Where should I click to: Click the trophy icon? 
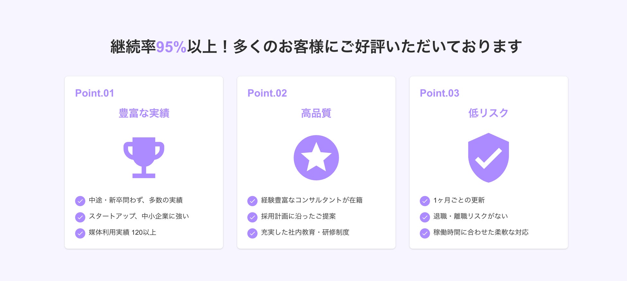point(144,158)
